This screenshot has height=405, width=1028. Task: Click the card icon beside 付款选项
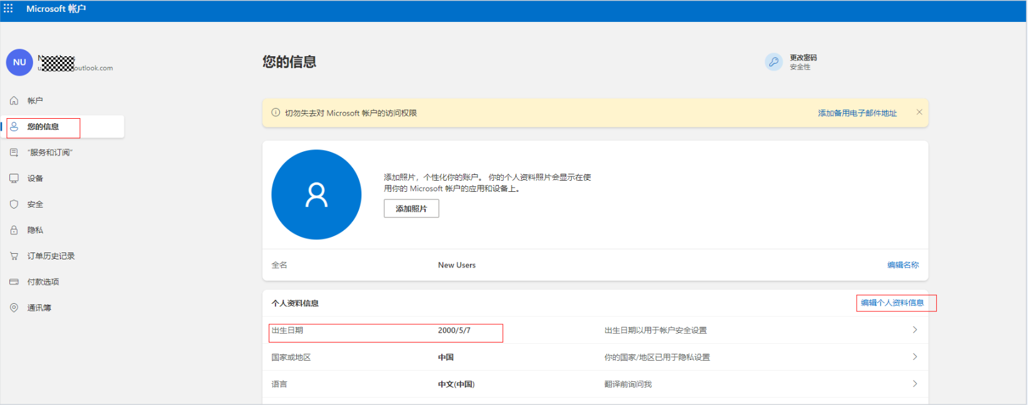[14, 282]
